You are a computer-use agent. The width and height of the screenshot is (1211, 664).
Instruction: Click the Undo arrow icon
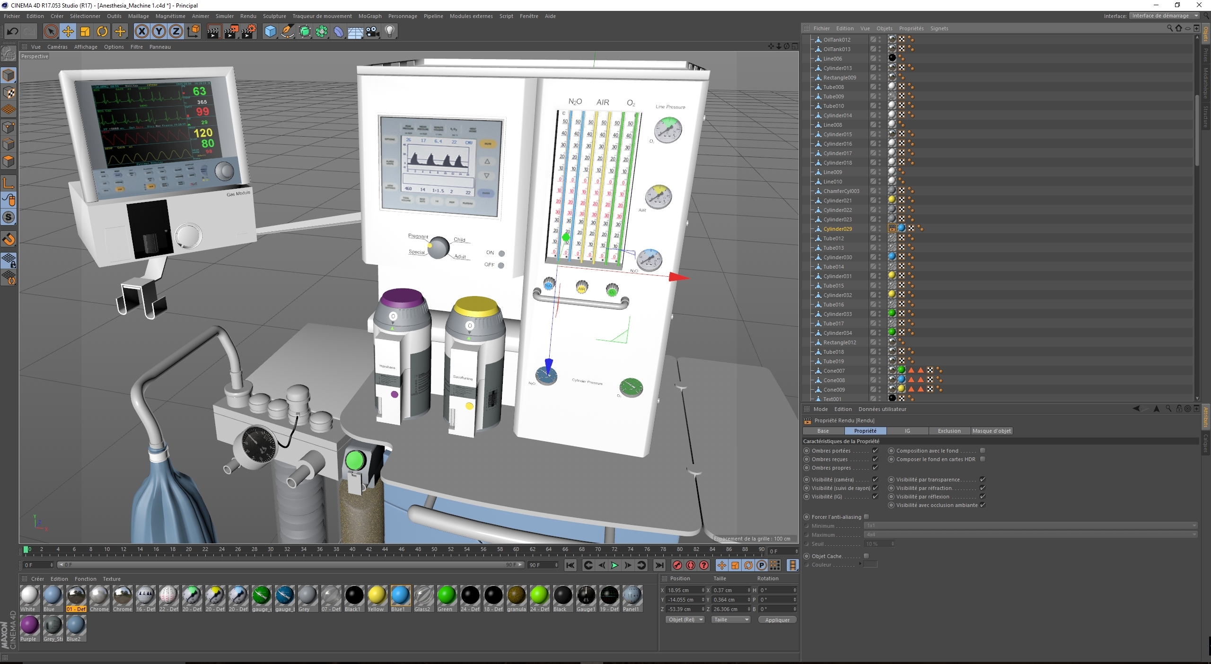pos(13,32)
